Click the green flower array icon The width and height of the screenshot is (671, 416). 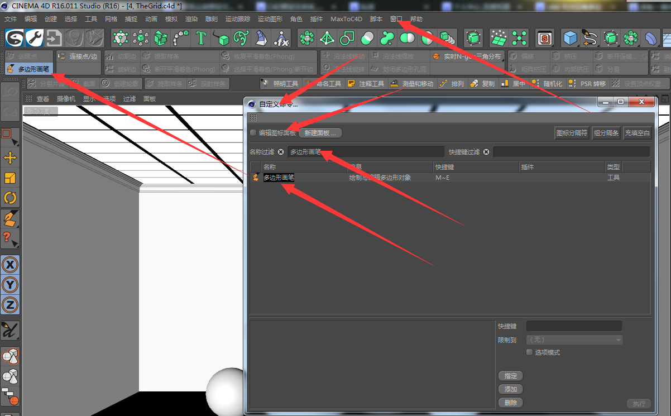[x=306, y=38]
